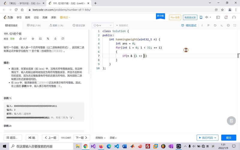Click the 新功能 new feature badge
240x150 pixels.
[x=160, y=16]
